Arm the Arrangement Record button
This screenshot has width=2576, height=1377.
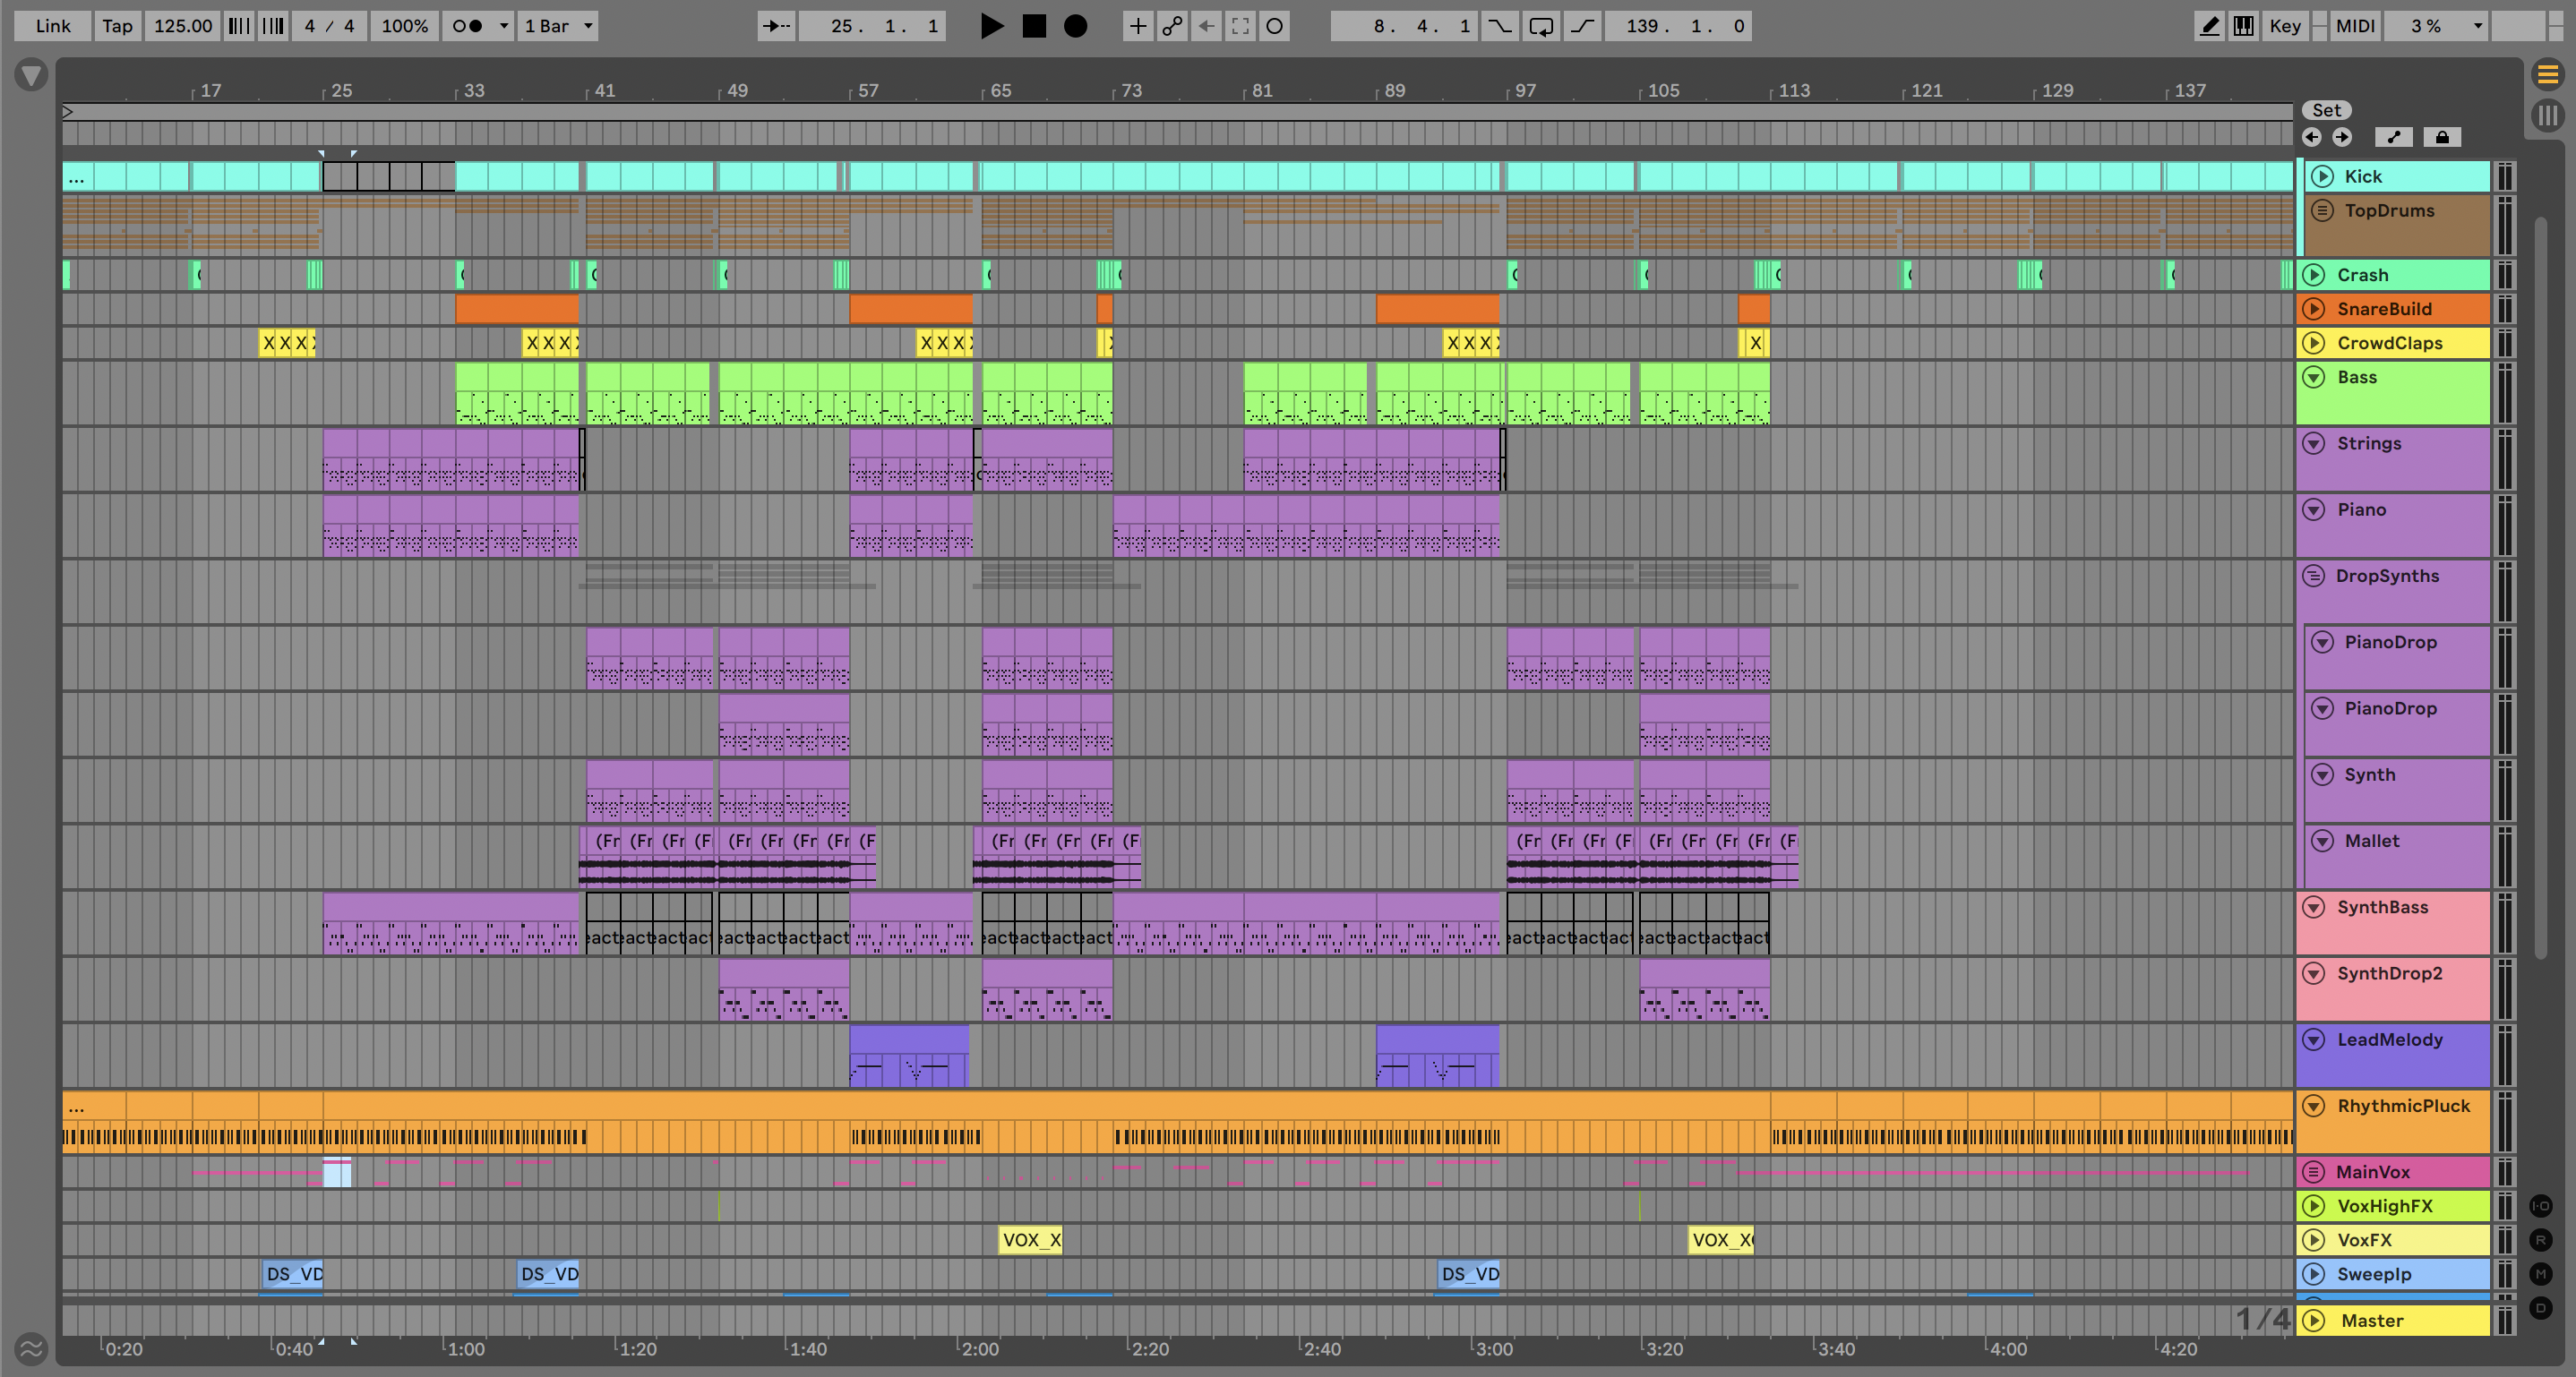tap(1075, 26)
